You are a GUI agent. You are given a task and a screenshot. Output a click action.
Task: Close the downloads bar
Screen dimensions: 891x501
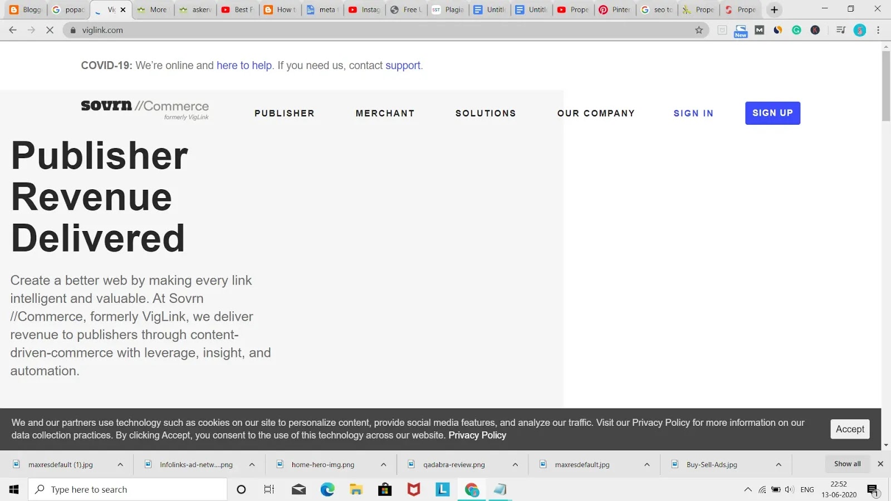click(x=880, y=464)
